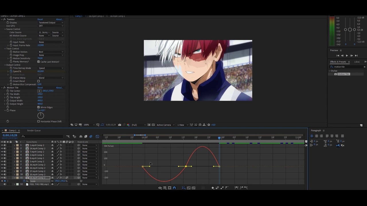Click Motion Tile preset icon in Effects list
Image resolution: width=367 pixels, height=206 pixels.
tap(335, 74)
